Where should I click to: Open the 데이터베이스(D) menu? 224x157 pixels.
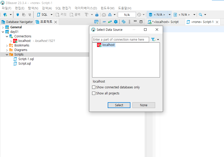86,8
